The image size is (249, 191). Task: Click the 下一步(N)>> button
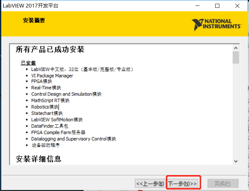click(182, 184)
